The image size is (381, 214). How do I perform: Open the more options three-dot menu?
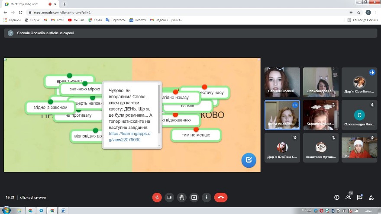click(207, 197)
